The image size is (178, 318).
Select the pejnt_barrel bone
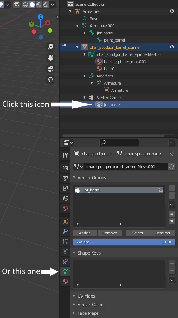pyautogui.click(x=114, y=40)
